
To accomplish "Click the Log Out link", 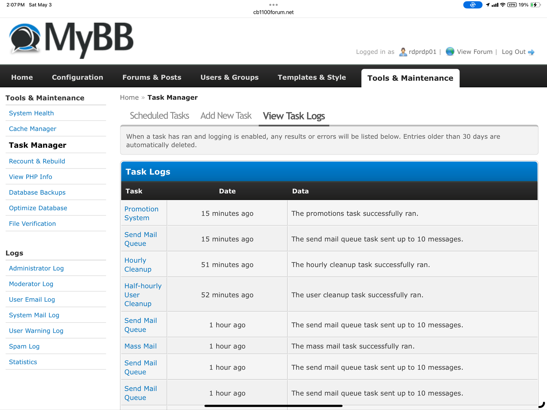I will [514, 52].
